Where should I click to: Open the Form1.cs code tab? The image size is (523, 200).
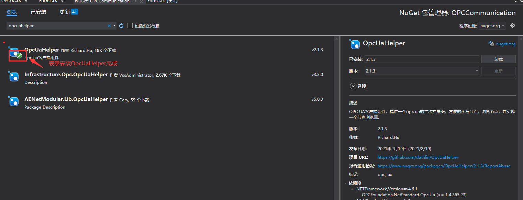pos(48,1)
